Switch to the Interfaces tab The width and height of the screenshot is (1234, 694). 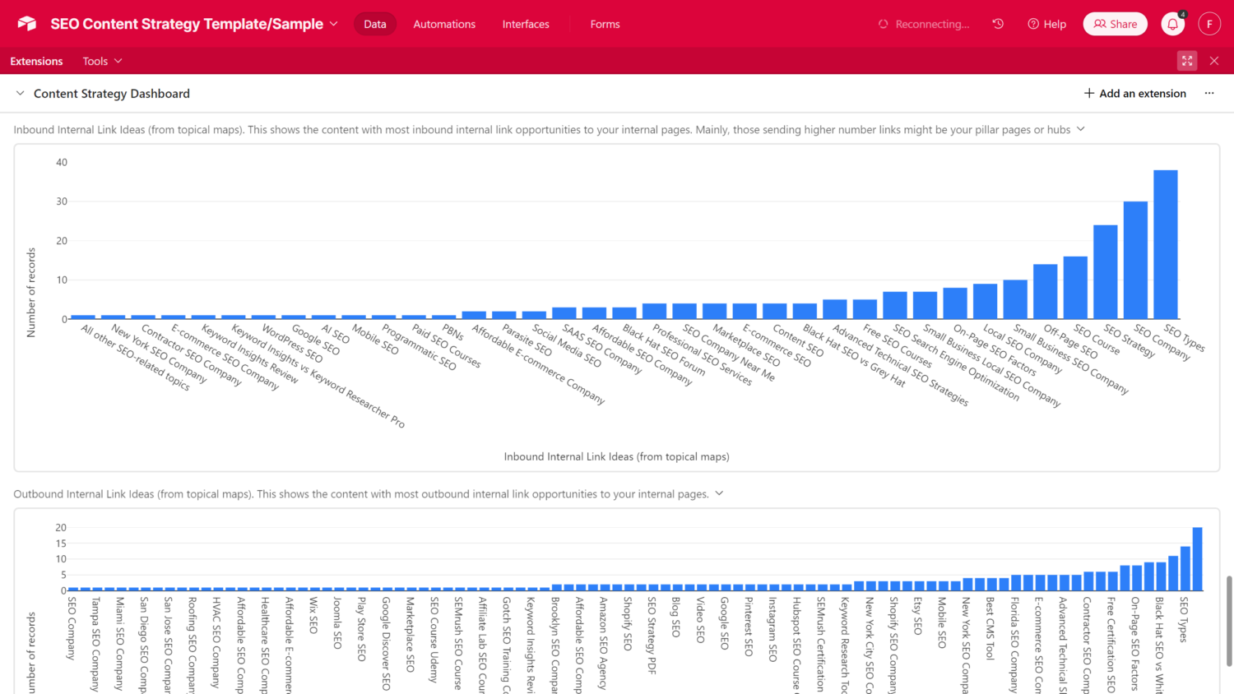[x=526, y=24]
